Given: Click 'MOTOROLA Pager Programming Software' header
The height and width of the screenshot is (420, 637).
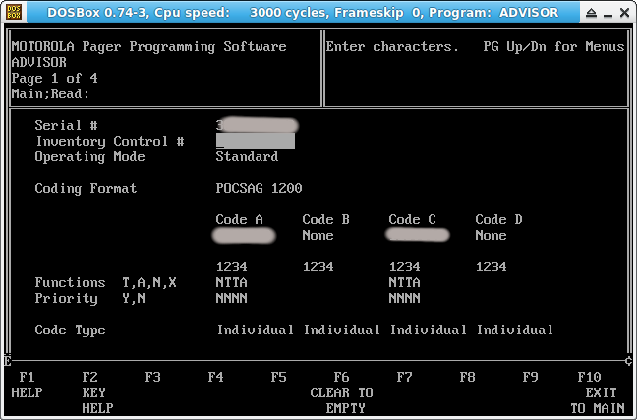Looking at the screenshot, I should coord(148,47).
